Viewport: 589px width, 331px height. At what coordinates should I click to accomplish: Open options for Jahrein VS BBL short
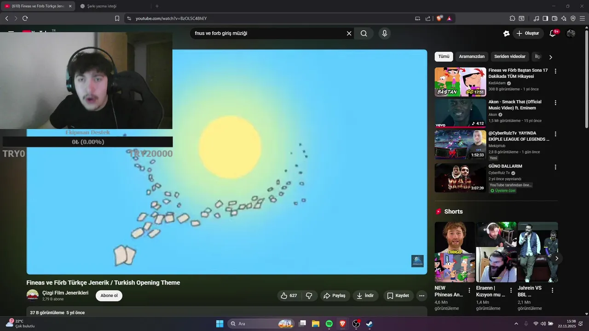552,290
